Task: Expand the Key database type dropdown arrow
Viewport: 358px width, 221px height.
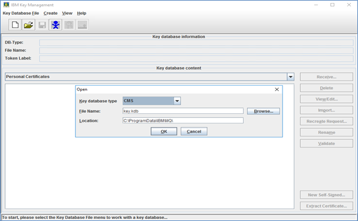Action: click(177, 101)
